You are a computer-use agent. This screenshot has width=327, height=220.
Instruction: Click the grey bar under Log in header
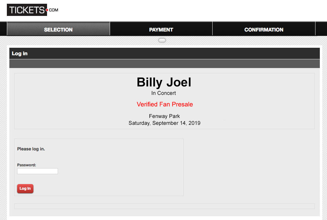point(165,64)
